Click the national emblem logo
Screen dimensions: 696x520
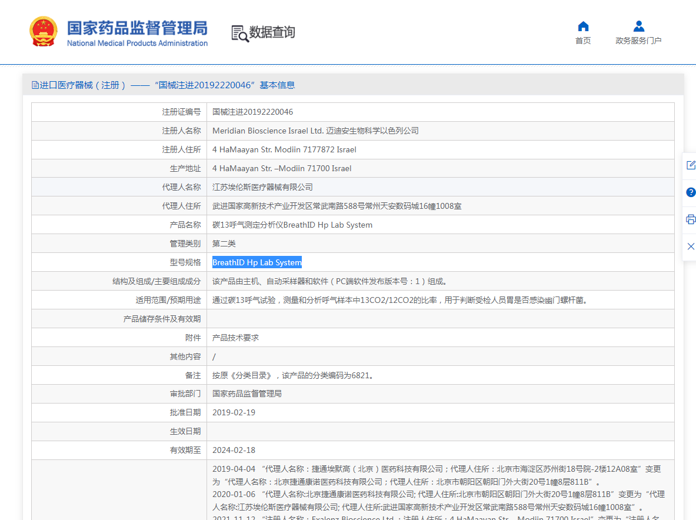point(44,32)
